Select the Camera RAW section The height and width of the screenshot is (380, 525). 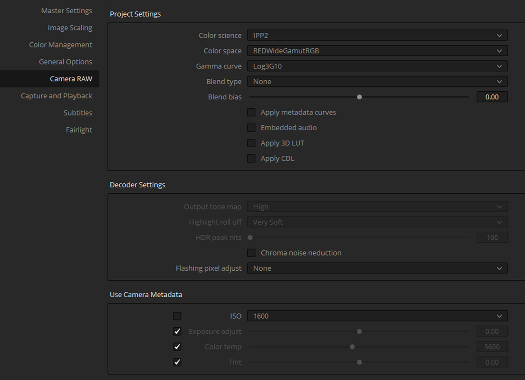(49, 79)
